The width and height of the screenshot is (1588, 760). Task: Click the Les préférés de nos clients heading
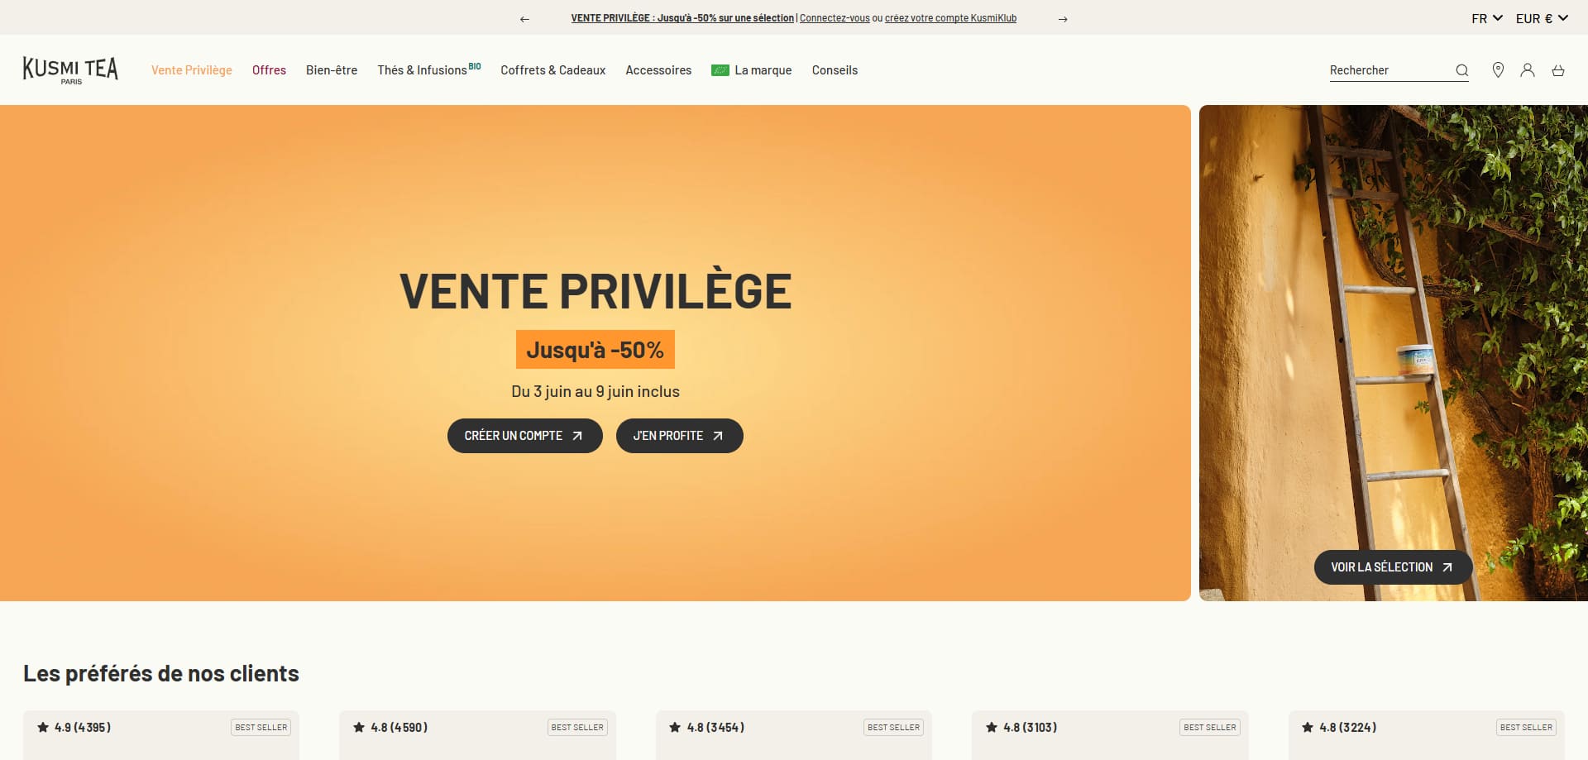[161, 674]
